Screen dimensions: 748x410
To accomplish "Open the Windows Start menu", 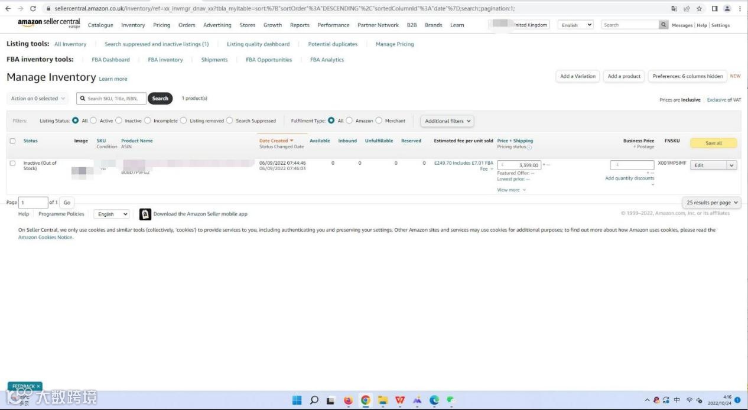I will pyautogui.click(x=297, y=400).
